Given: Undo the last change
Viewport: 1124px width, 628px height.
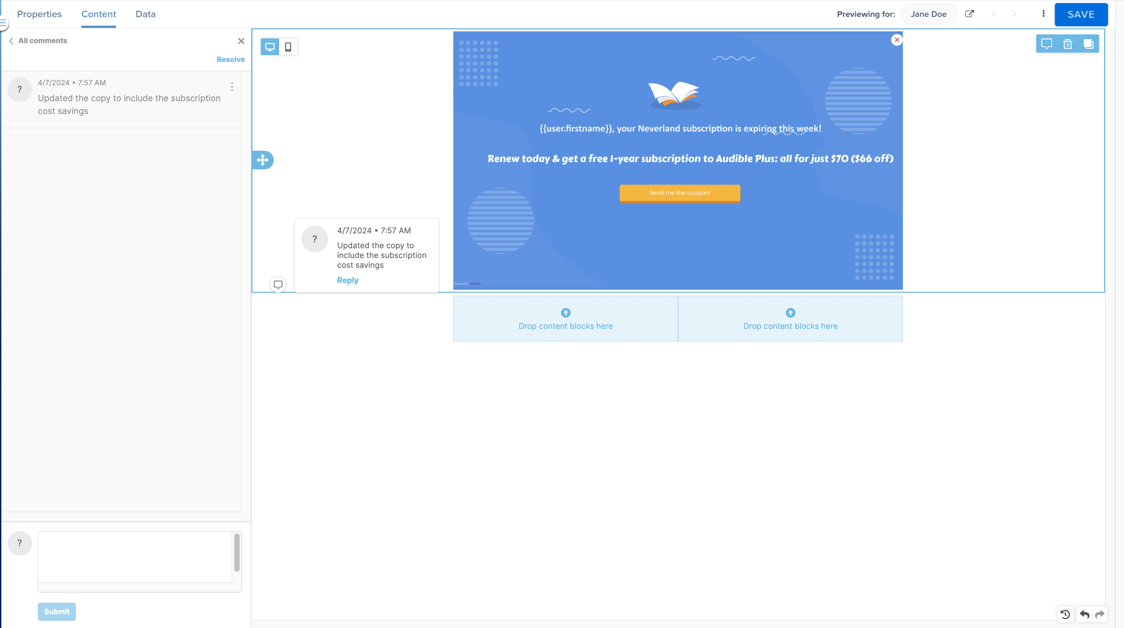Looking at the screenshot, I should click(x=1085, y=614).
